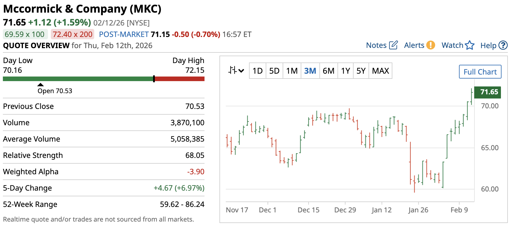Click the green bid 69.59 x 100 box

tap(25, 34)
